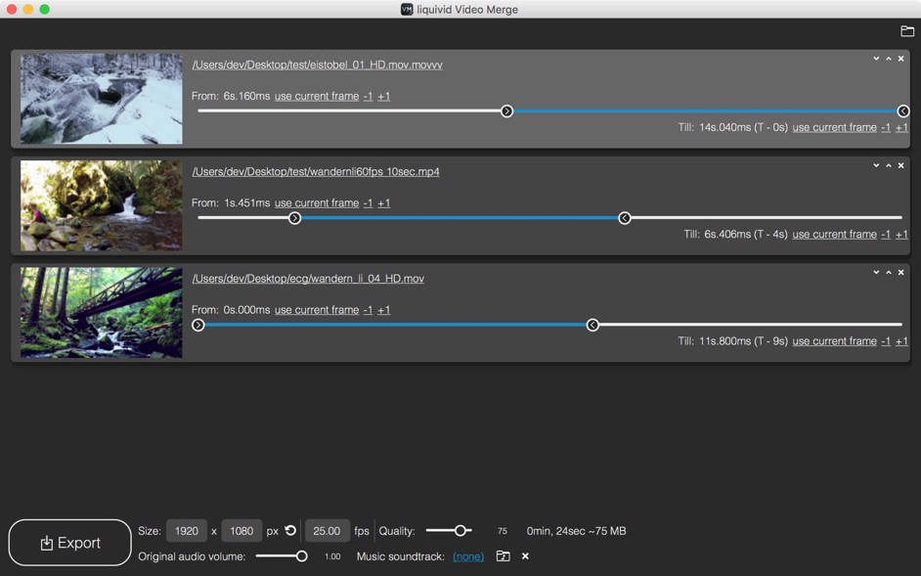Use current frame for wandern_li_04 From point
This screenshot has width=921, height=576.
[317, 310]
